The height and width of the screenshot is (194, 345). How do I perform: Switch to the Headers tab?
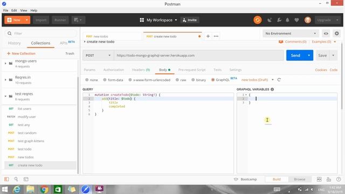(141, 70)
